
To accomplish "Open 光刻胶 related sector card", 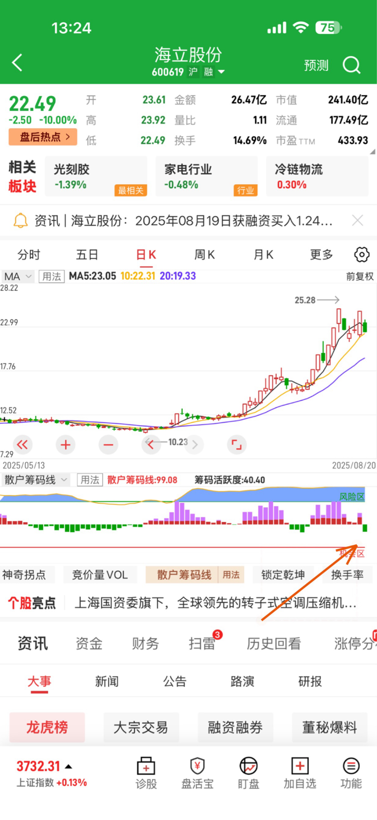I will (96, 176).
